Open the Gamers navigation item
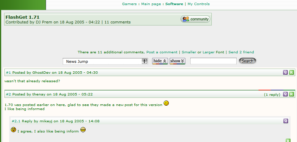Screen dimensions: 297x142 tap(129, 4)
